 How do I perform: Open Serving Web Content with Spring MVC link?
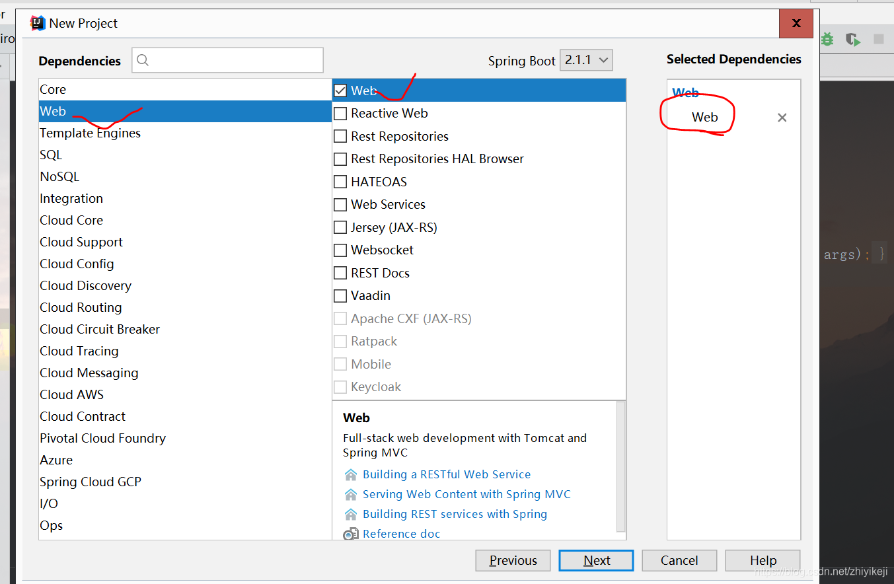click(466, 494)
